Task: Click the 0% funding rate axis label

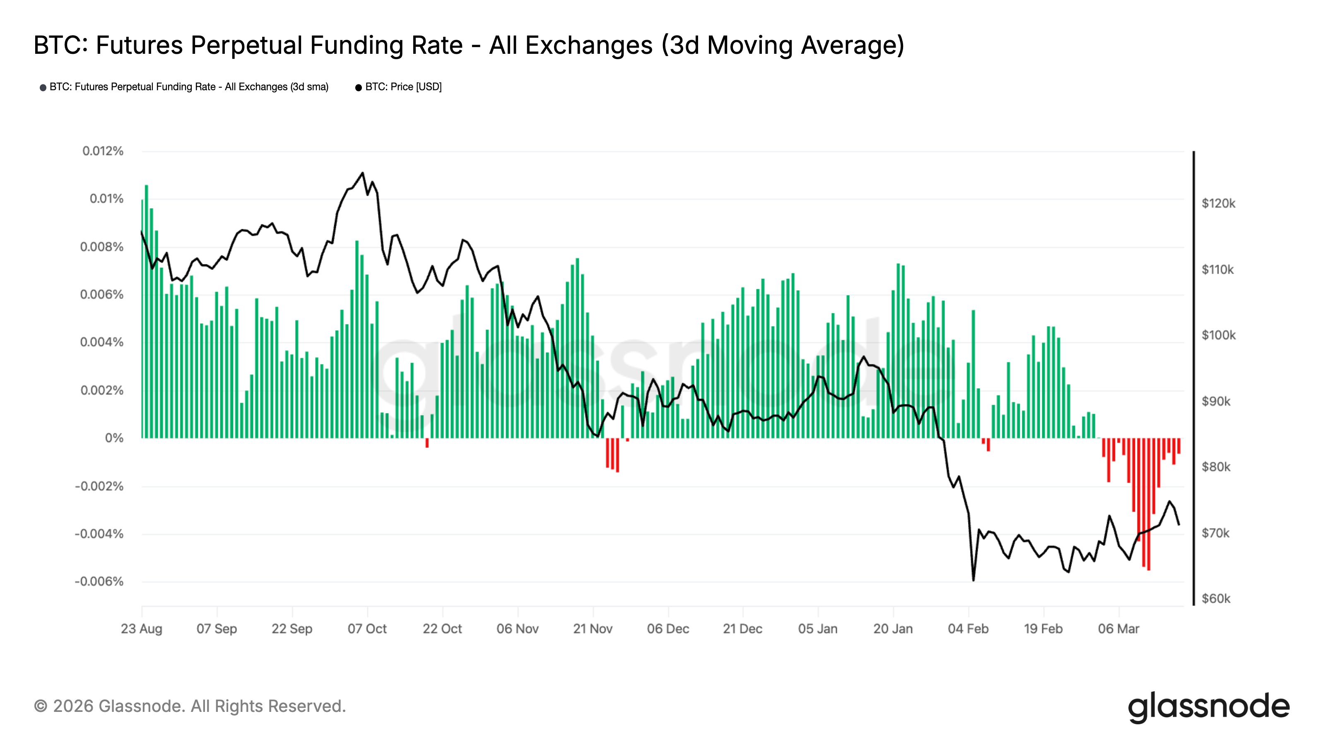Action: coord(114,438)
